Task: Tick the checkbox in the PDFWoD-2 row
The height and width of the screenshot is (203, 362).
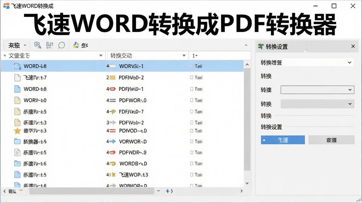Action: tap(192, 78)
